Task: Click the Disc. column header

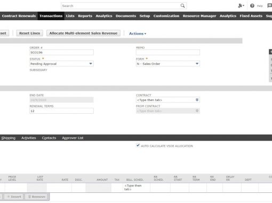Action: 78,180
